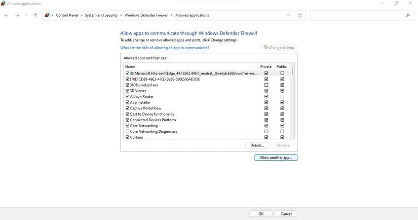Click the shield icon on Change settings
The width and height of the screenshot is (418, 220).
coord(265,47)
